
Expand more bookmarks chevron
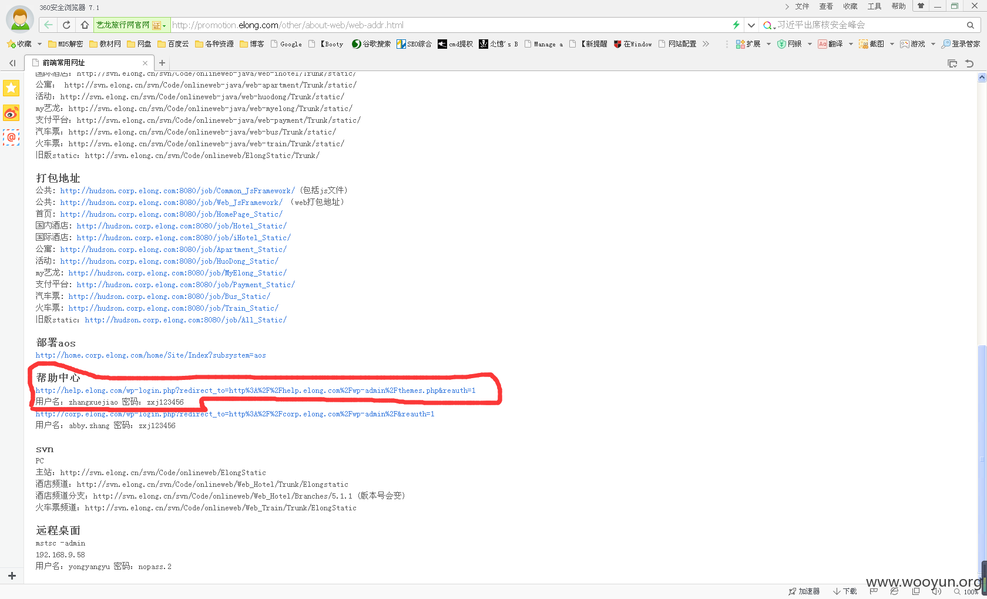(706, 44)
